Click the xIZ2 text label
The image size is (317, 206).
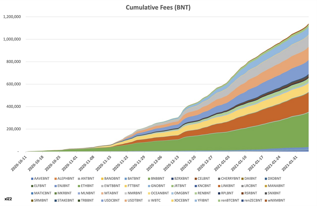pos(8,199)
